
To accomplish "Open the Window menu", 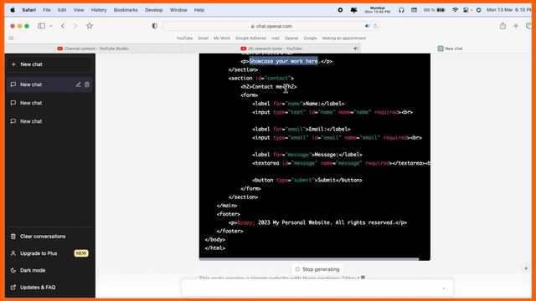I will click(x=178, y=10).
